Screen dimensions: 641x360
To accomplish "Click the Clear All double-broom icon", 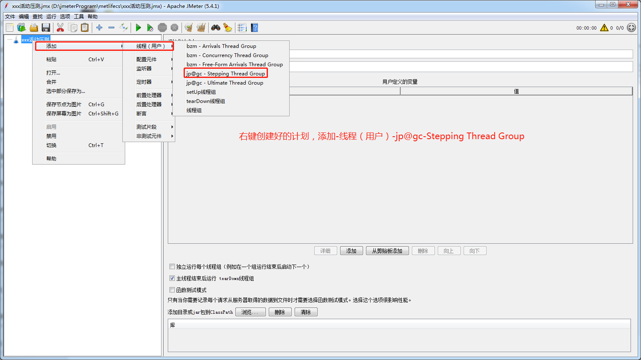I will pos(201,27).
